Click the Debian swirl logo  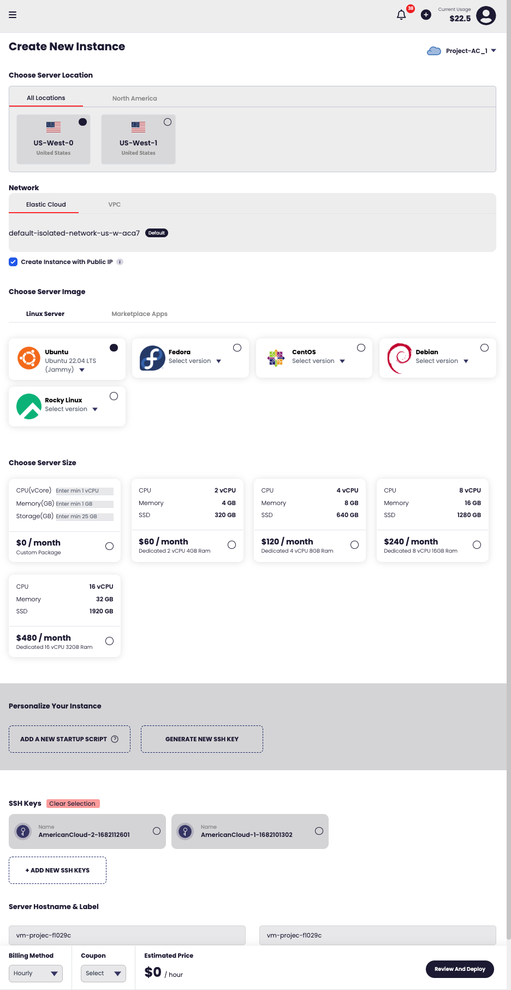399,358
